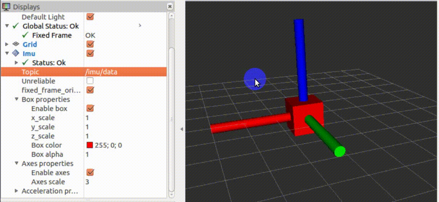Click the Box color red swatch
Image resolution: width=439 pixels, height=202 pixels.
[90, 145]
